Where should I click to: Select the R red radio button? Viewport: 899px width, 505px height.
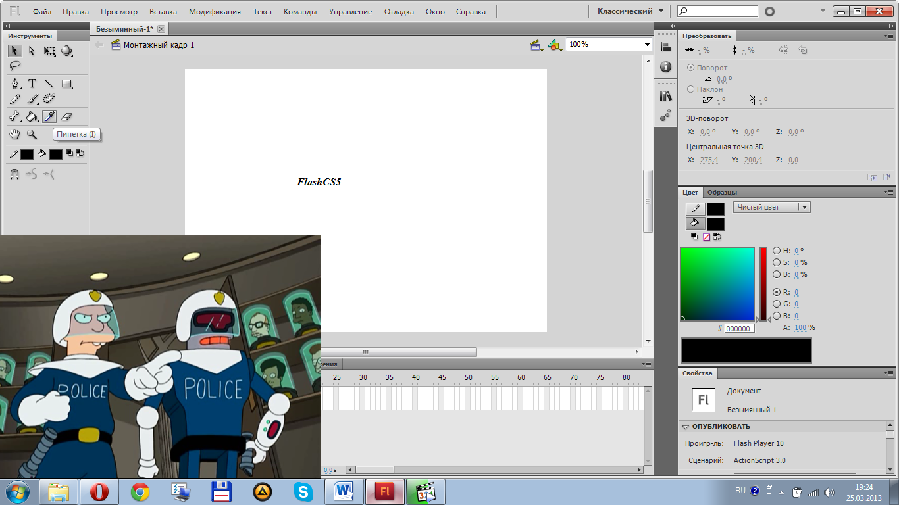(777, 292)
